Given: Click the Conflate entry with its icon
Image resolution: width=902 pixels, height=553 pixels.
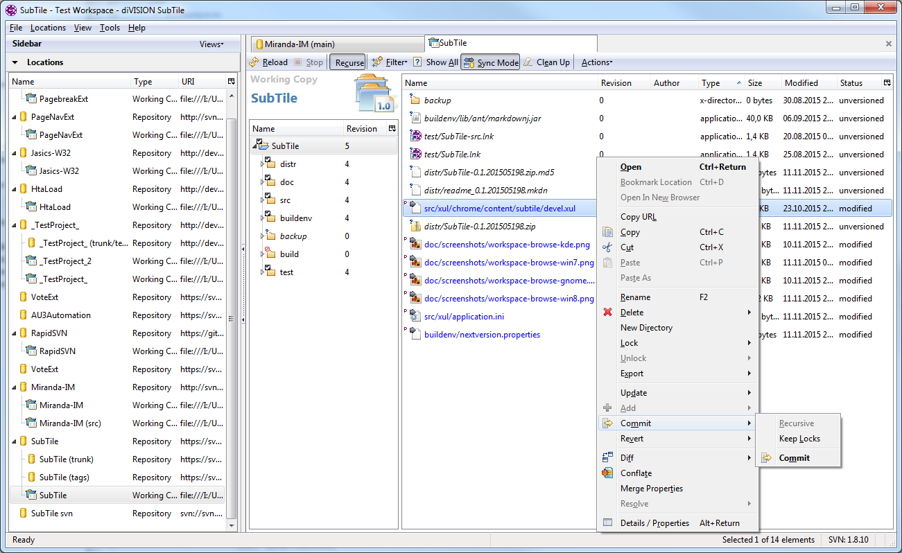Looking at the screenshot, I should [636, 473].
